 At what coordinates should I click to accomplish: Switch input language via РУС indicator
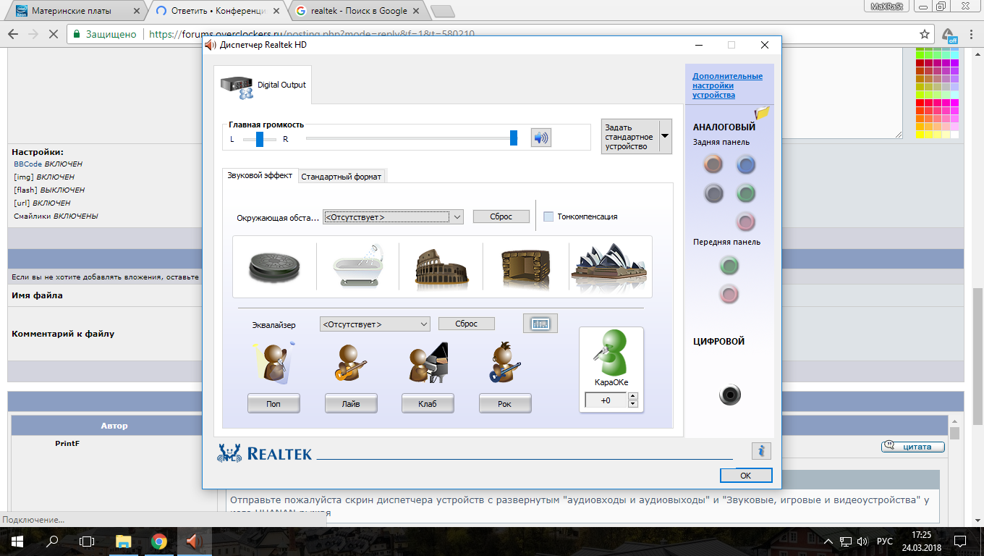tap(884, 541)
